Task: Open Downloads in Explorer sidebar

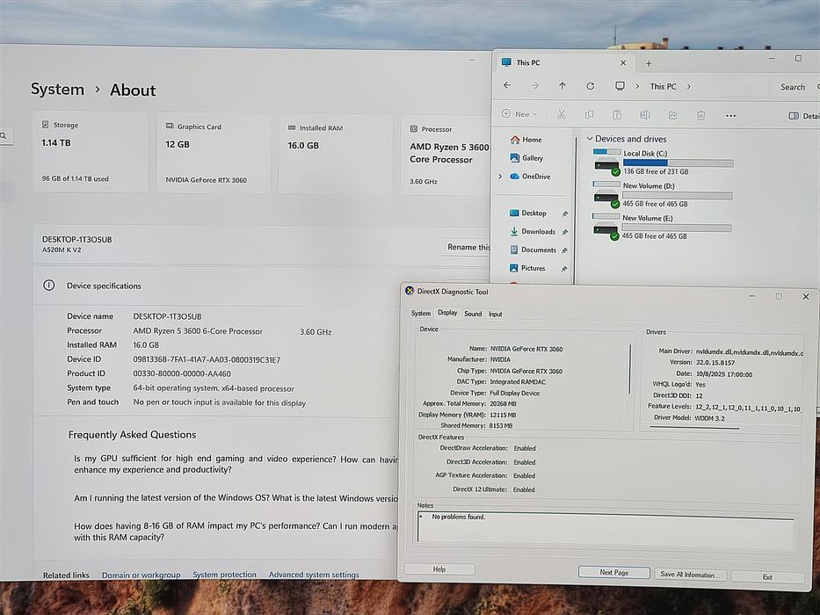Action: (x=533, y=231)
